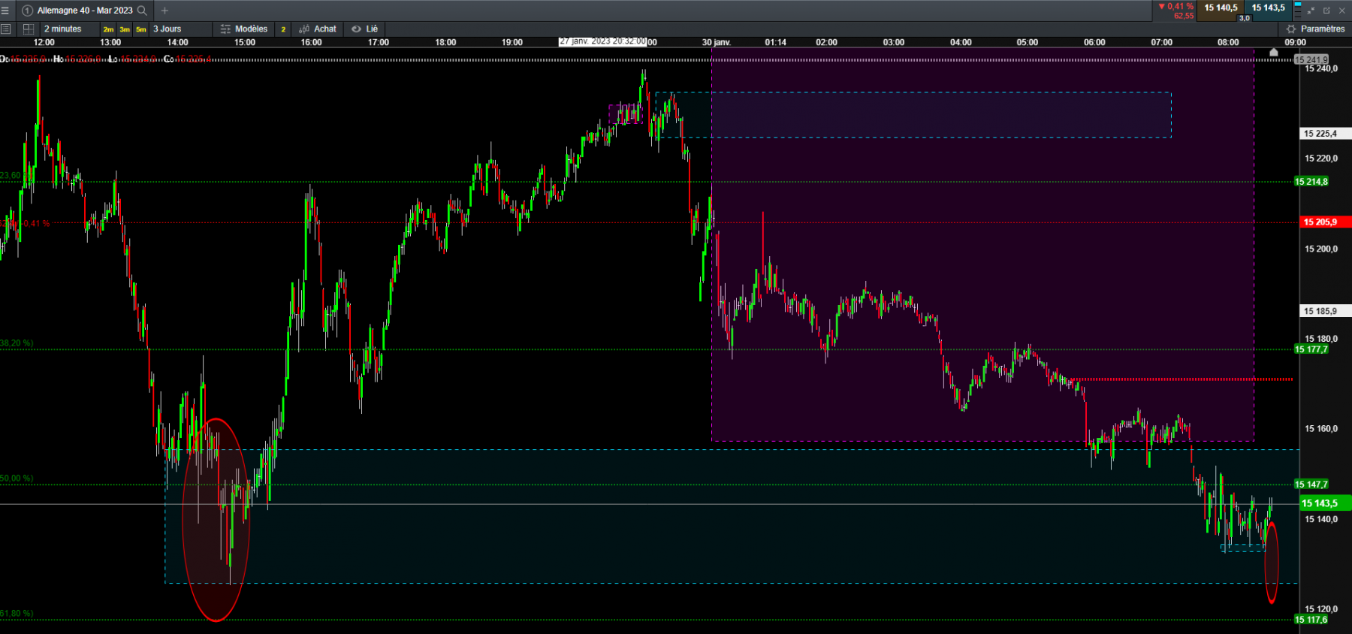The height and width of the screenshot is (634, 1352).
Task: Pop out chart into separate window
Action: tap(1326, 11)
